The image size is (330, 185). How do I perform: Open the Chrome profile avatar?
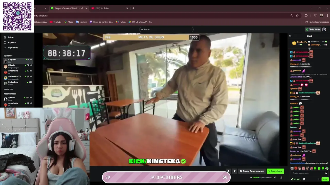321,16
